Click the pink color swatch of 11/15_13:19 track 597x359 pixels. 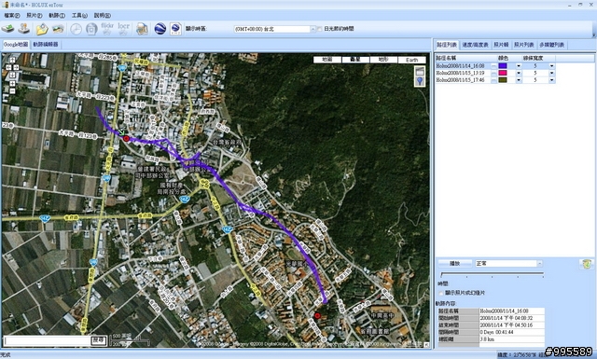tap(503, 73)
